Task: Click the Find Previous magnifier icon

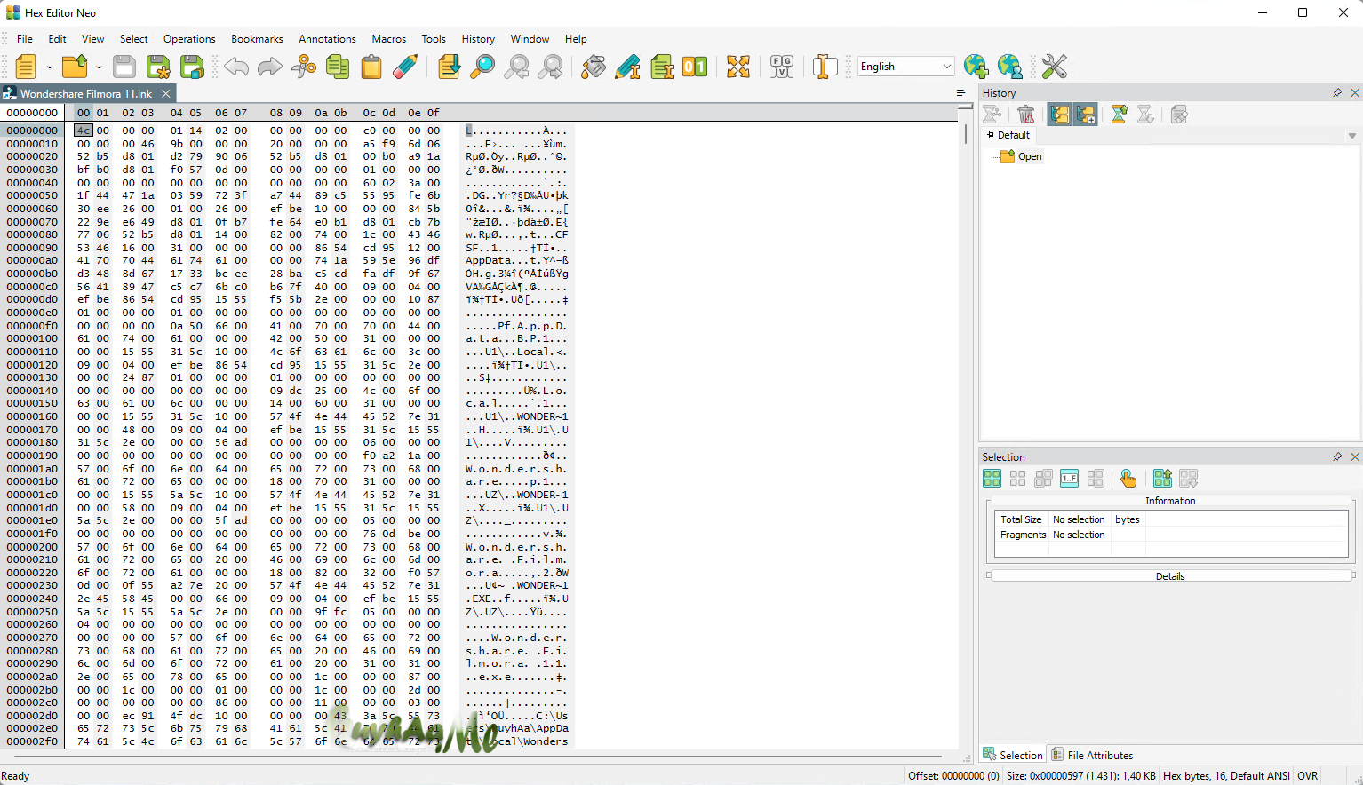Action: pos(516,67)
